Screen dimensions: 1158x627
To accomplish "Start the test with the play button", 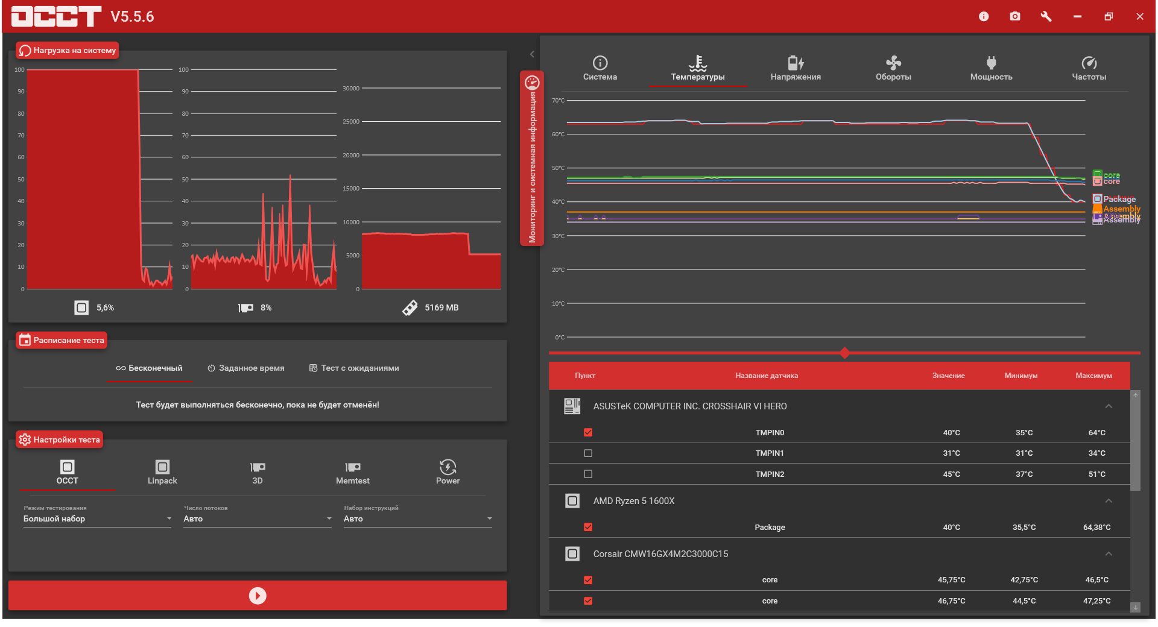I will tap(258, 596).
